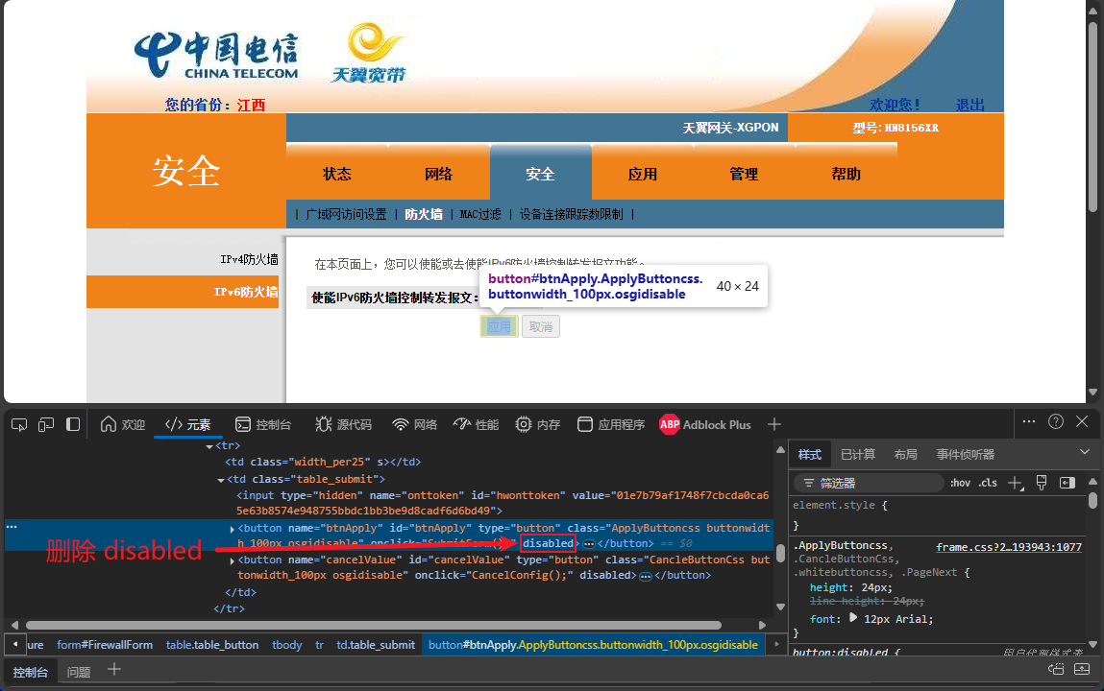Expand the font property triangle
Screen dimensions: 1104x691
tap(852, 618)
